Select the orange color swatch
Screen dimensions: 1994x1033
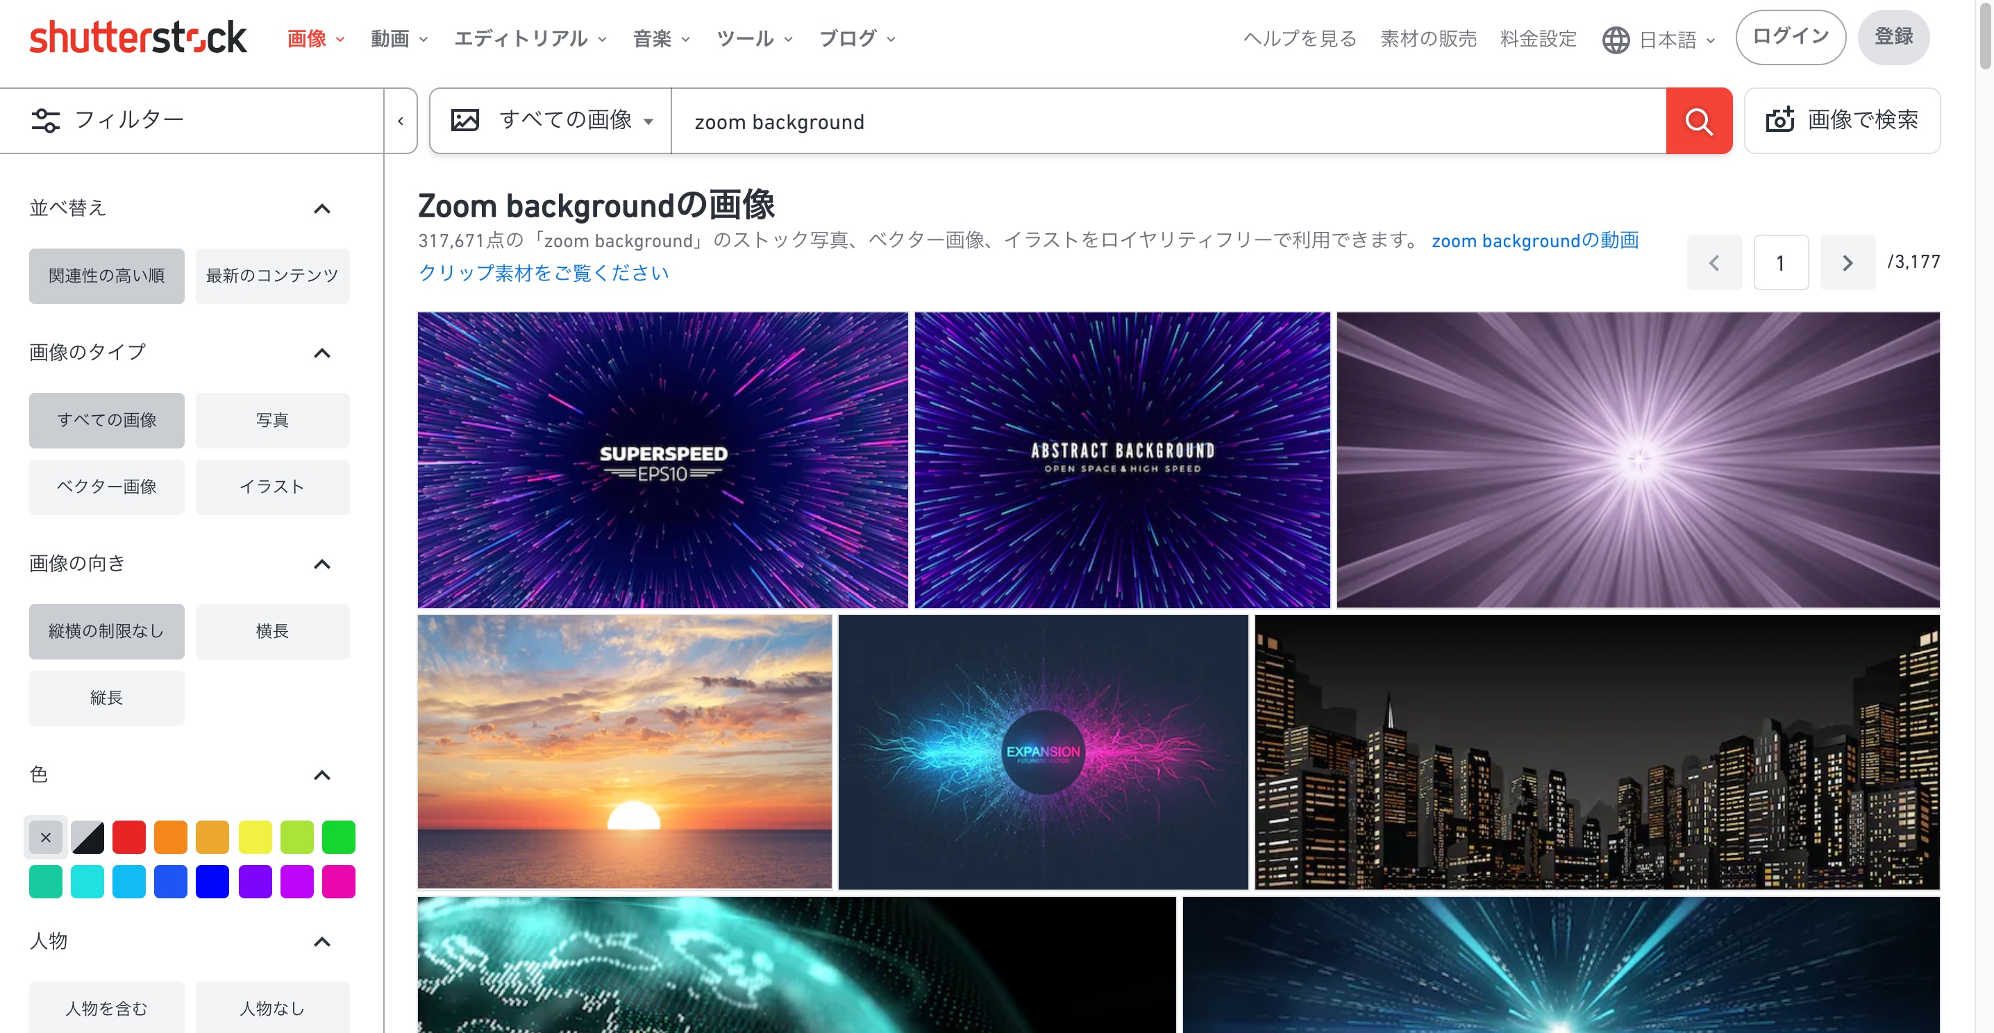tap(171, 837)
